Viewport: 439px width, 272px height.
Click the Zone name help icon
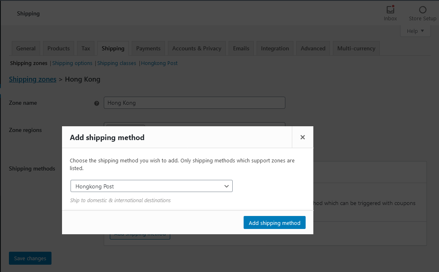click(x=96, y=103)
